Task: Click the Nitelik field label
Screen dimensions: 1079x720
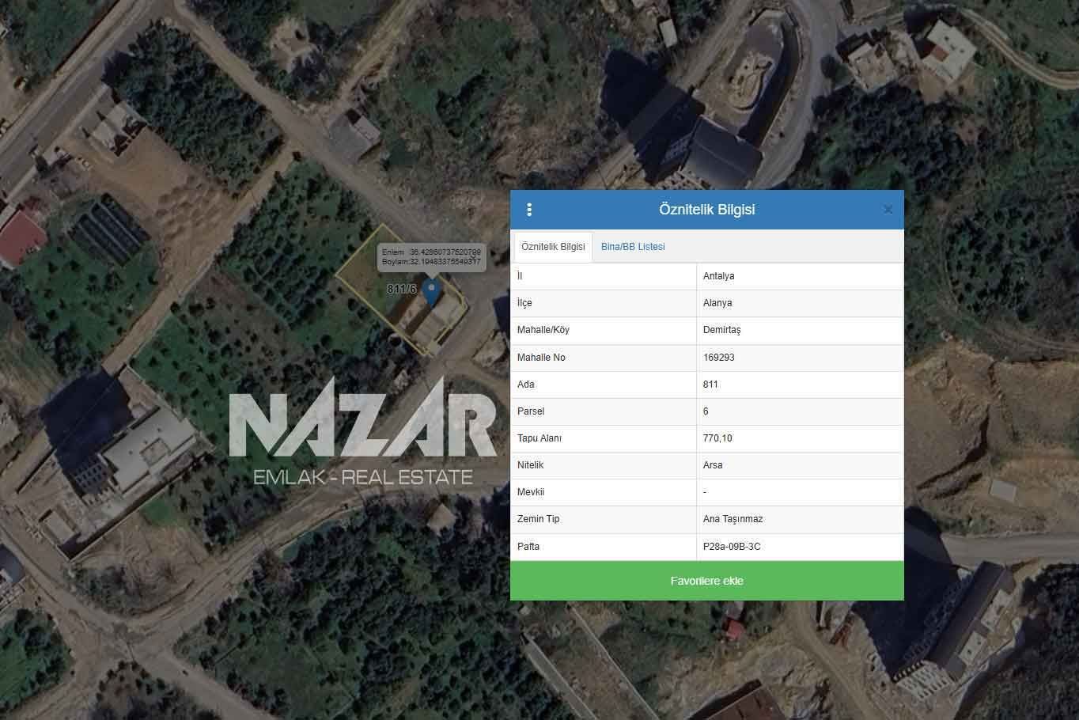Action: click(531, 465)
